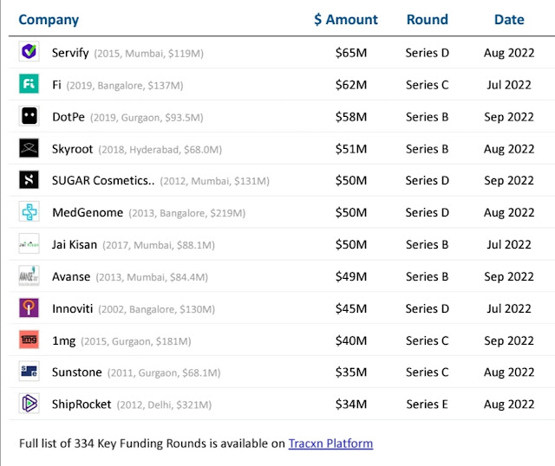Click the ShipRocket logo icon

coord(29,404)
